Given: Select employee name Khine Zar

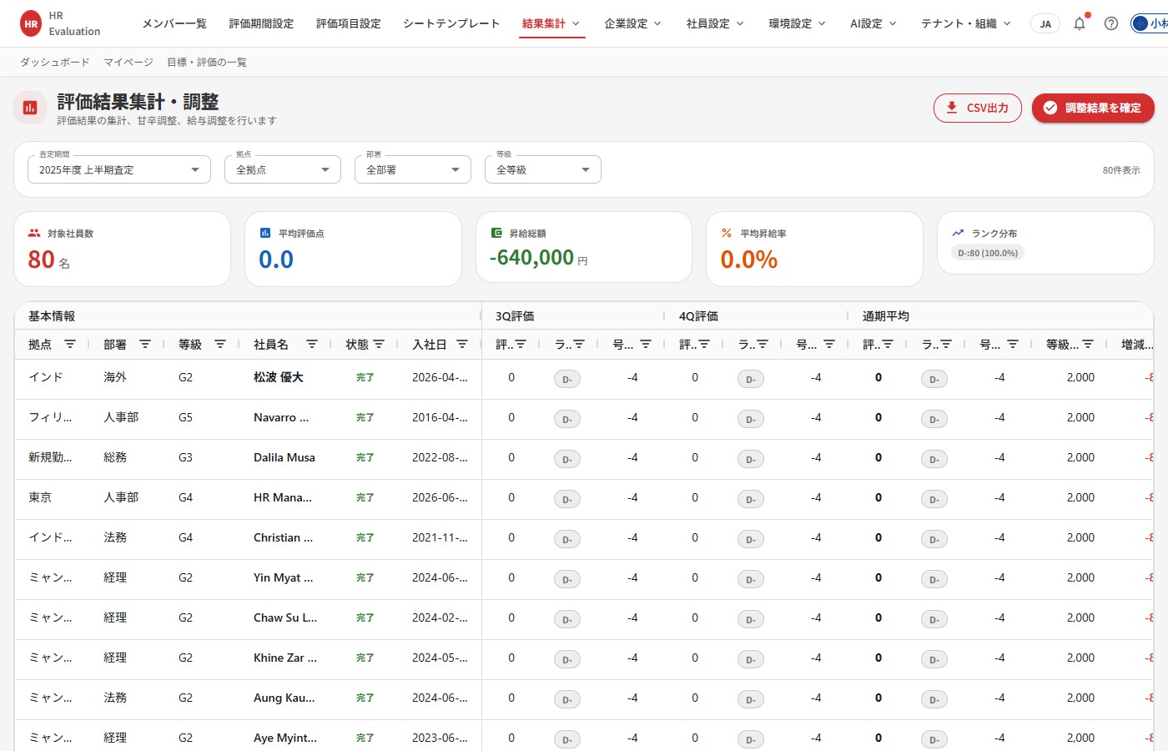Looking at the screenshot, I should (x=285, y=658).
